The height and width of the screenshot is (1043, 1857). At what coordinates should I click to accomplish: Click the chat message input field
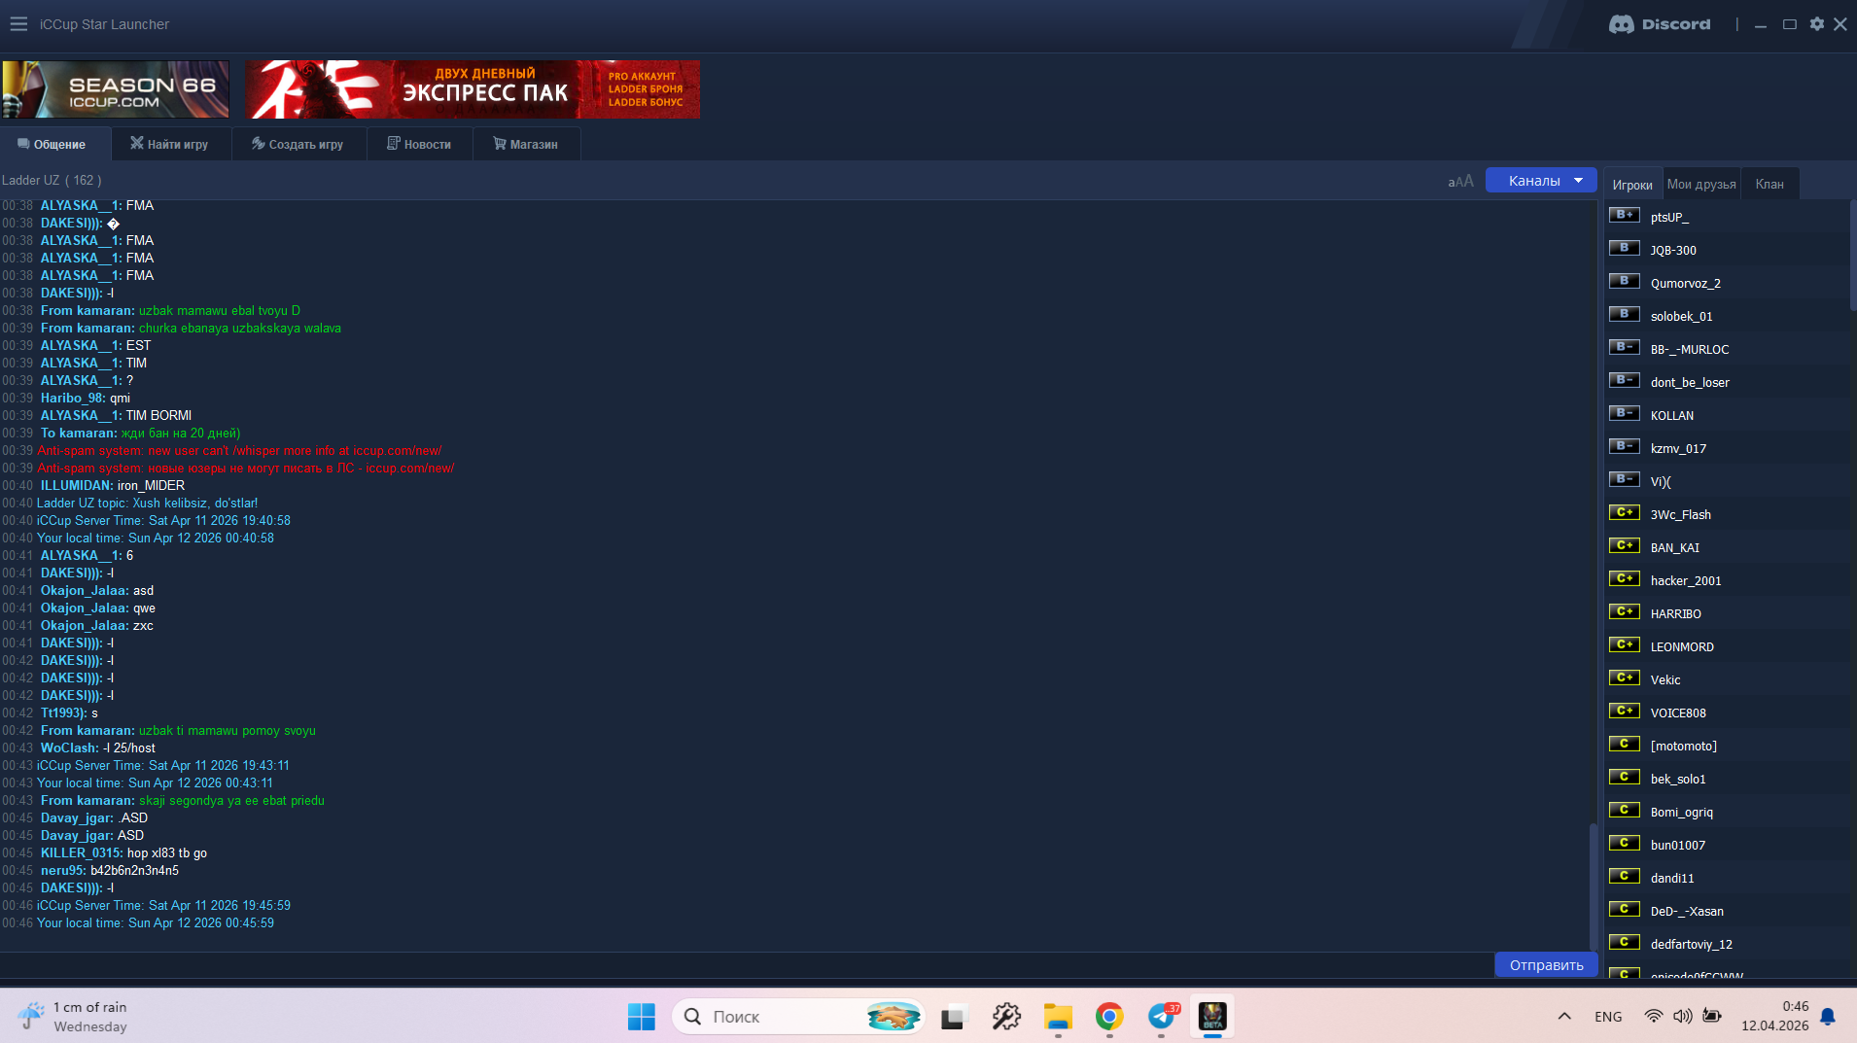tap(746, 965)
